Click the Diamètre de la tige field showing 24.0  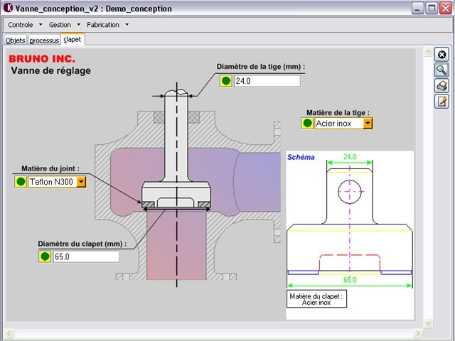click(267, 81)
